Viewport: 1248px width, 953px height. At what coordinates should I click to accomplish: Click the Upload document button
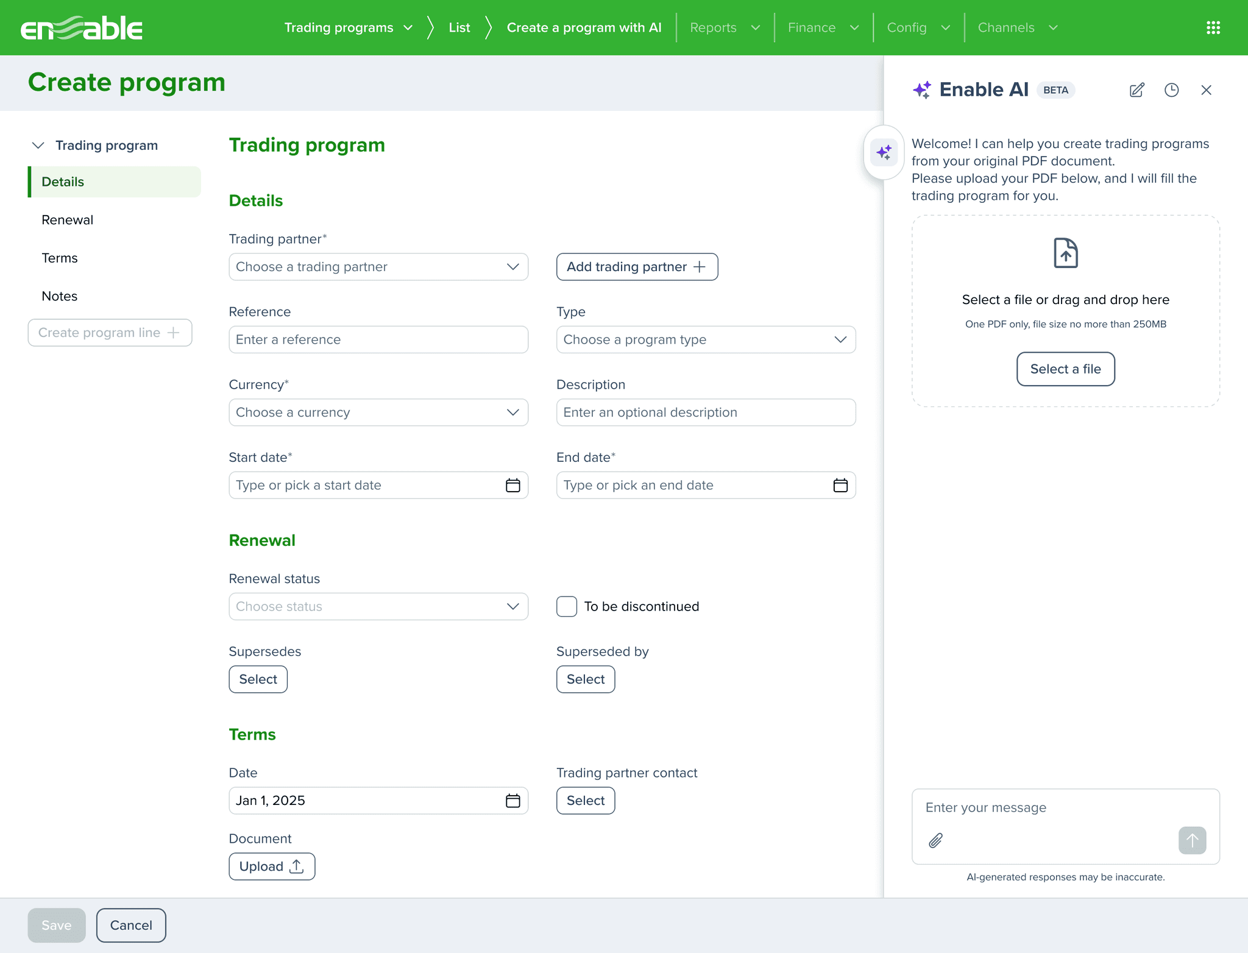click(x=272, y=866)
